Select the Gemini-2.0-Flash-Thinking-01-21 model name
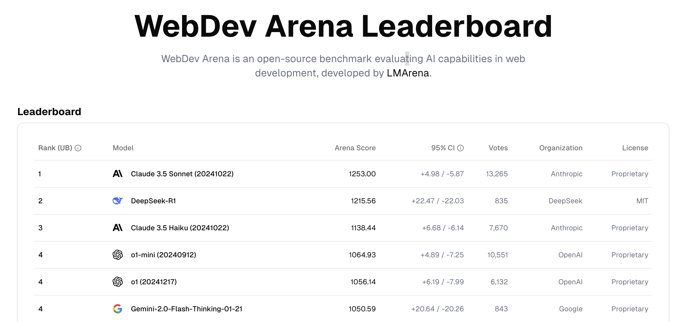Screen dimensions: 682x322 (x=187, y=309)
